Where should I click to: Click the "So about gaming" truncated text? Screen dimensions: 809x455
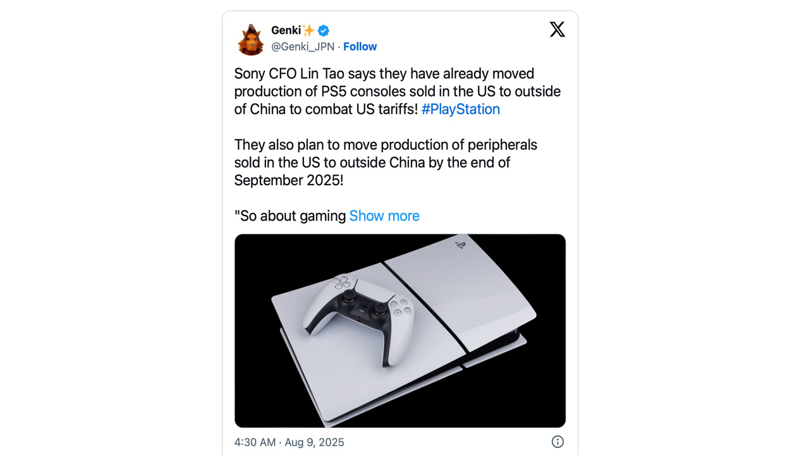[x=290, y=216]
